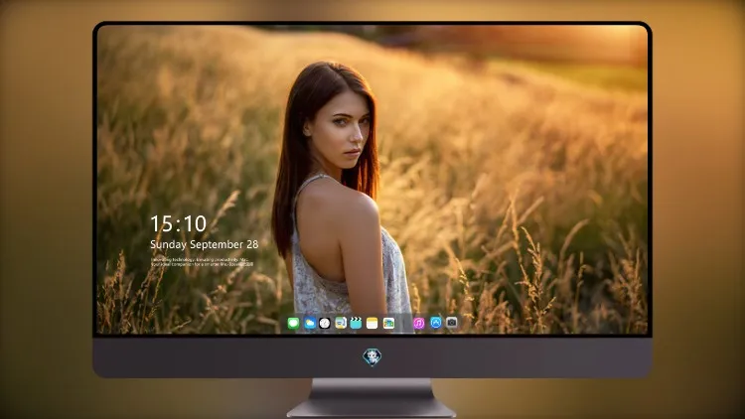Open the Clock app icon
This screenshot has width=745, height=419.
pos(325,323)
